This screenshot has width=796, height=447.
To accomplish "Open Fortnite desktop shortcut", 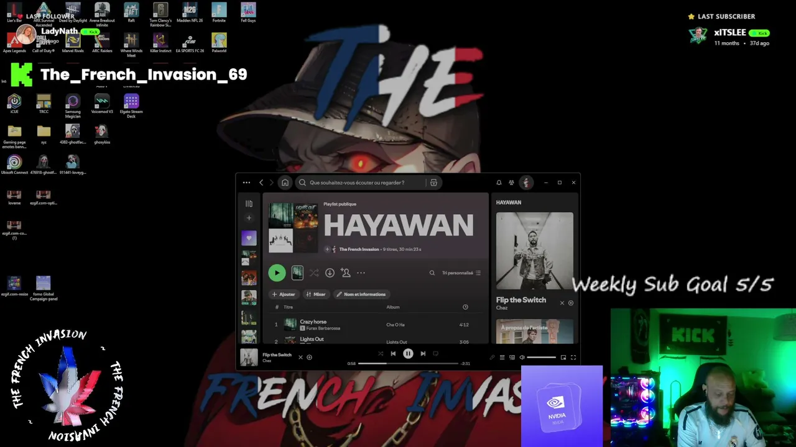I will [x=219, y=13].
